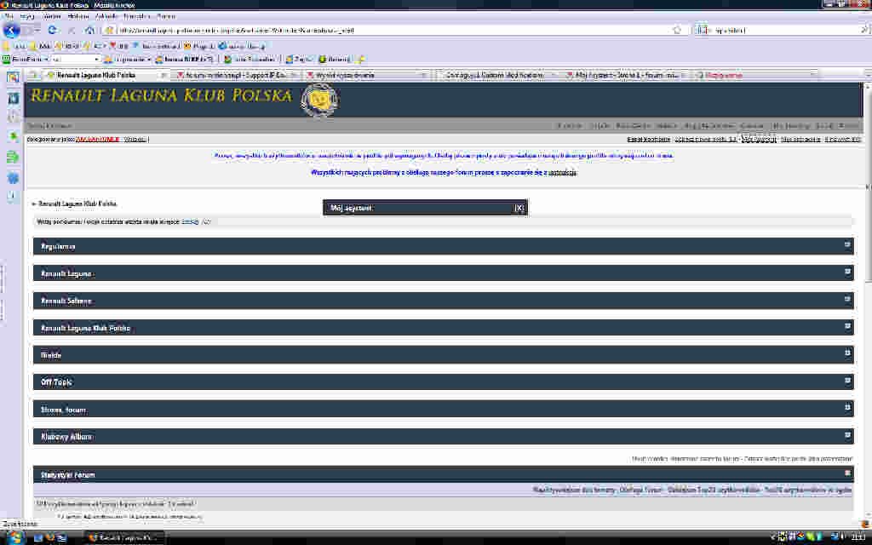The width and height of the screenshot is (872, 545).
Task: Click the browser back arrow button
Action: pos(12,30)
